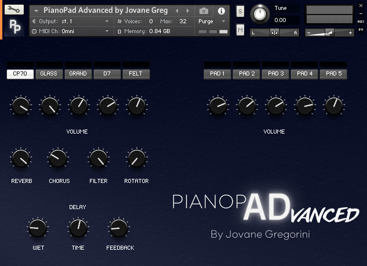Click the CP70 piano button
Image resolution: width=367 pixels, height=266 pixels.
[x=20, y=74]
